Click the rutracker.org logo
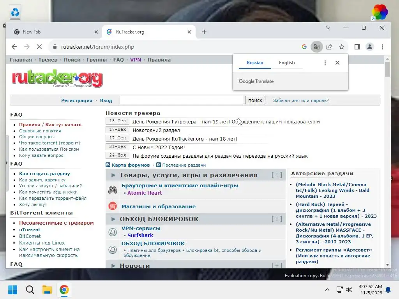This screenshot has height=299, width=399. 58,78
